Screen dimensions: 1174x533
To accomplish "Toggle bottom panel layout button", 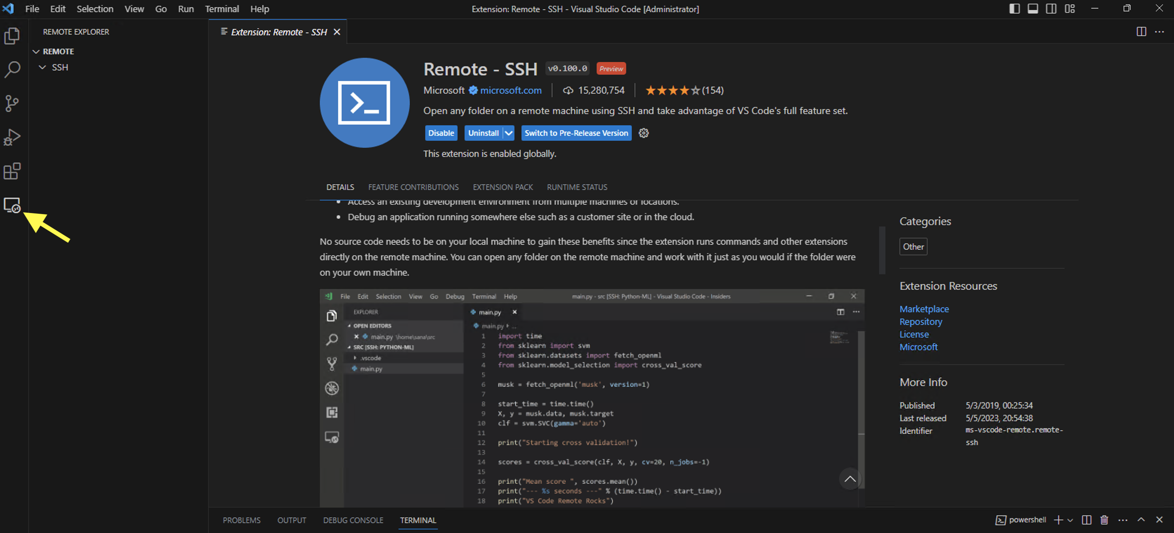I will (1033, 9).
